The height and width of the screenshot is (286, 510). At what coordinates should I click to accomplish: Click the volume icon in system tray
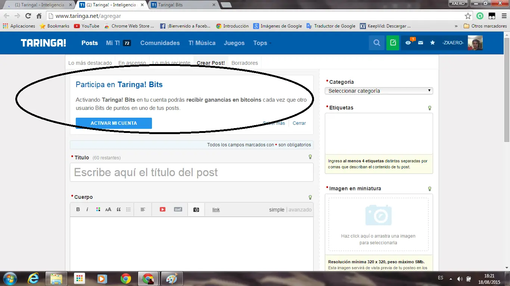(x=460, y=279)
